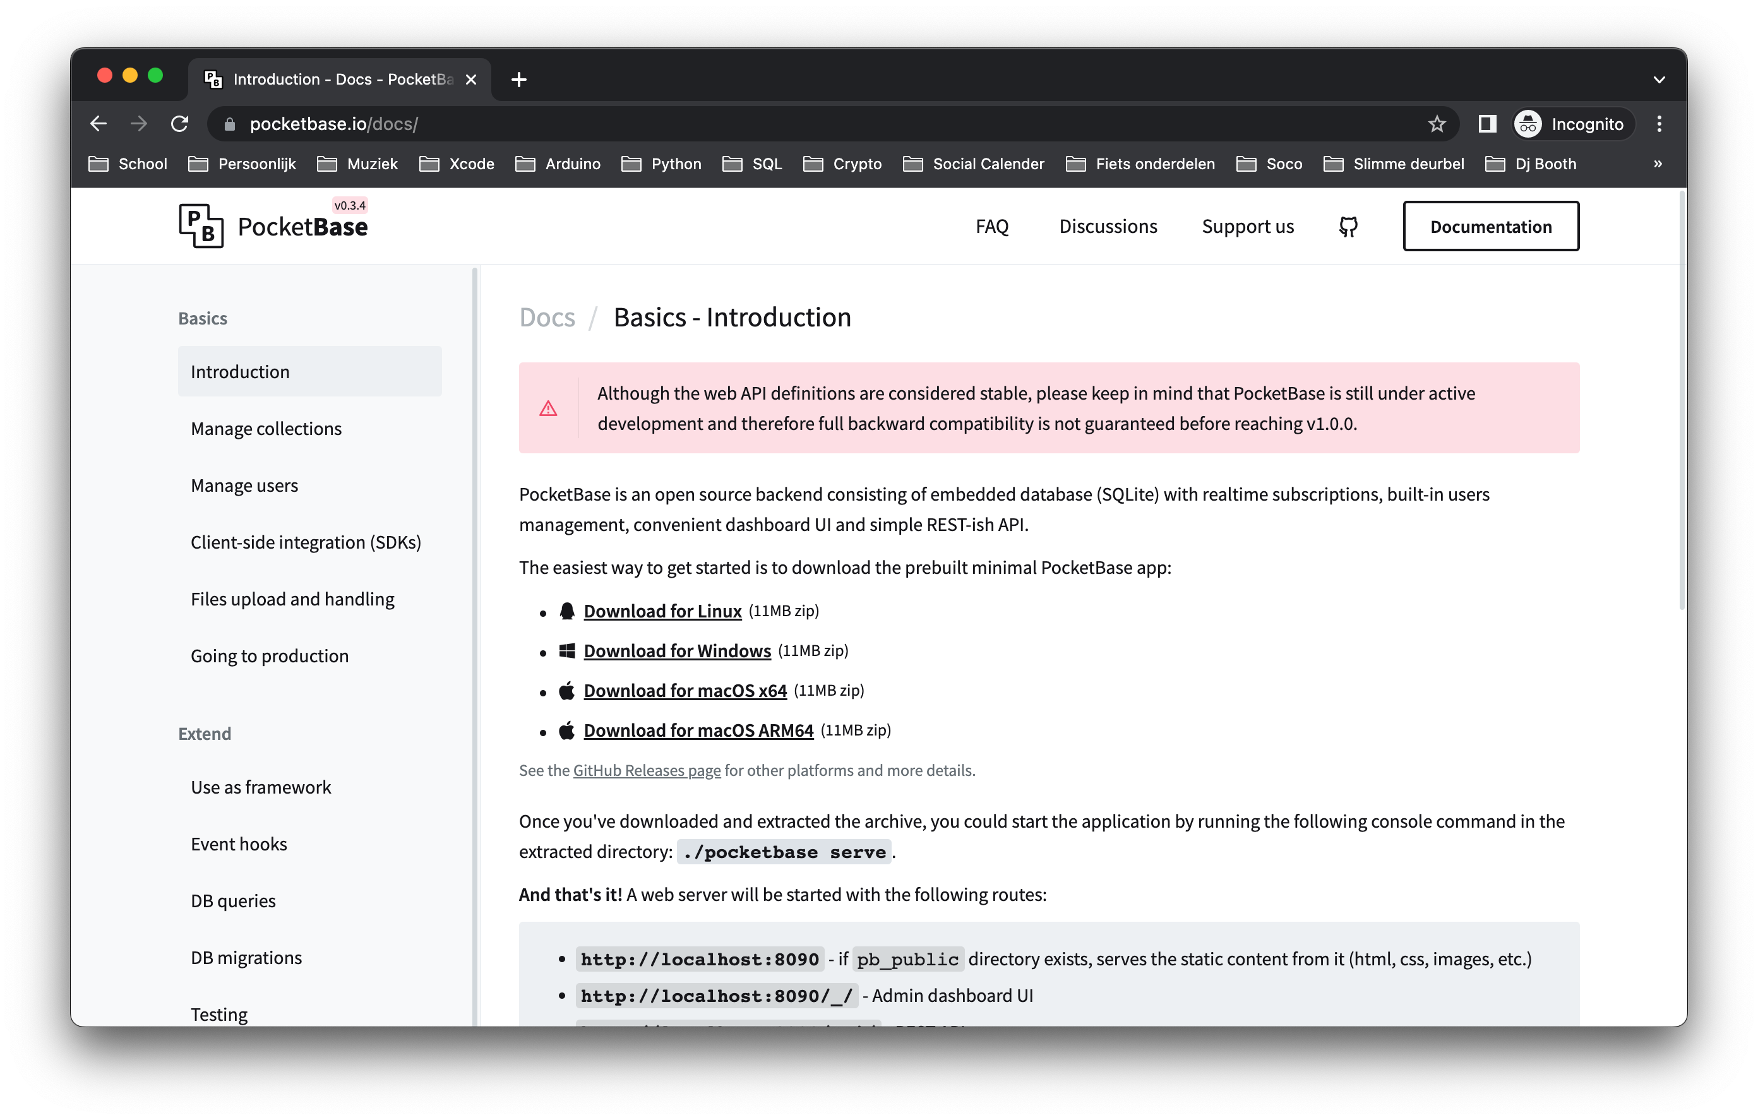Viewport: 1758px width, 1120px height.
Task: Open the Dj Booth bookmarks folder
Action: (x=1531, y=164)
